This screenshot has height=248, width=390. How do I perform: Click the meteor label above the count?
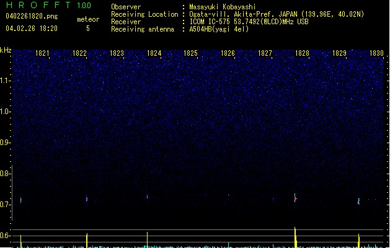88,19
